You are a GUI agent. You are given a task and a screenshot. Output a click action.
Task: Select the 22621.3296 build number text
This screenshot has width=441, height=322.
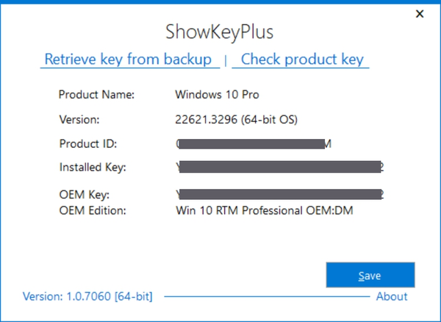click(x=203, y=119)
